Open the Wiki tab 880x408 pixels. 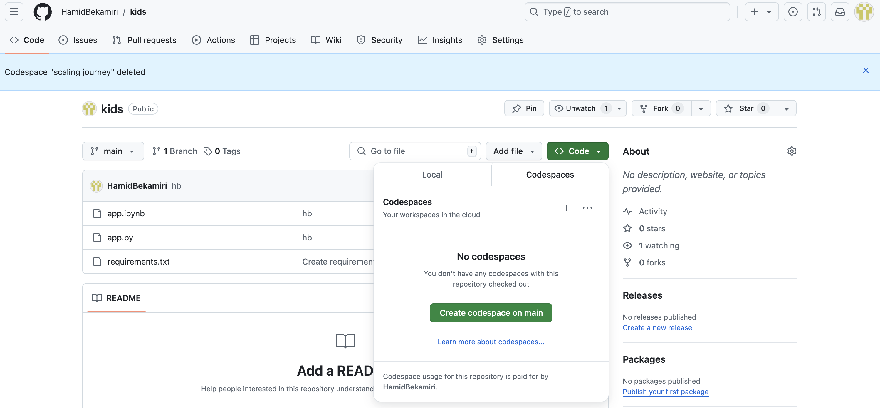[326, 40]
